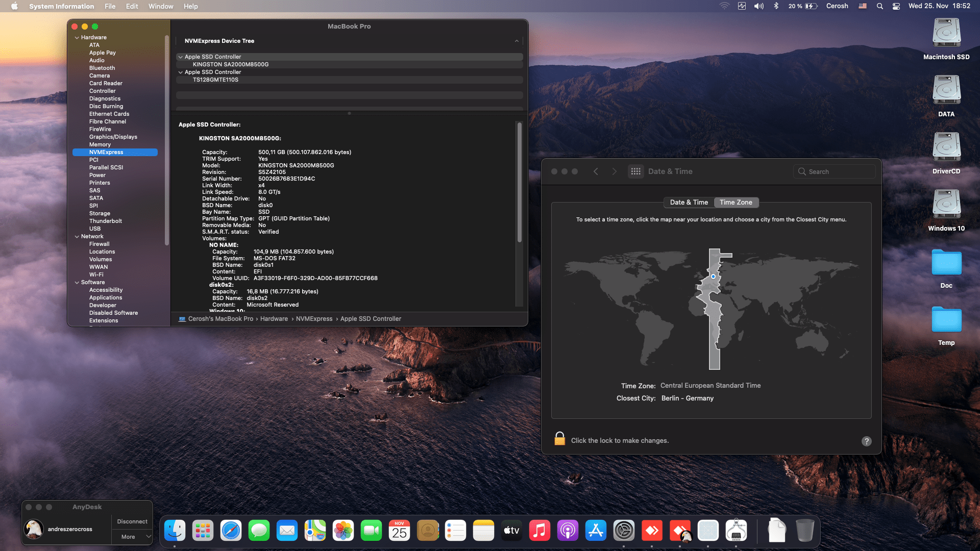
Task: Switch to the Date & Time tab
Action: 689,202
